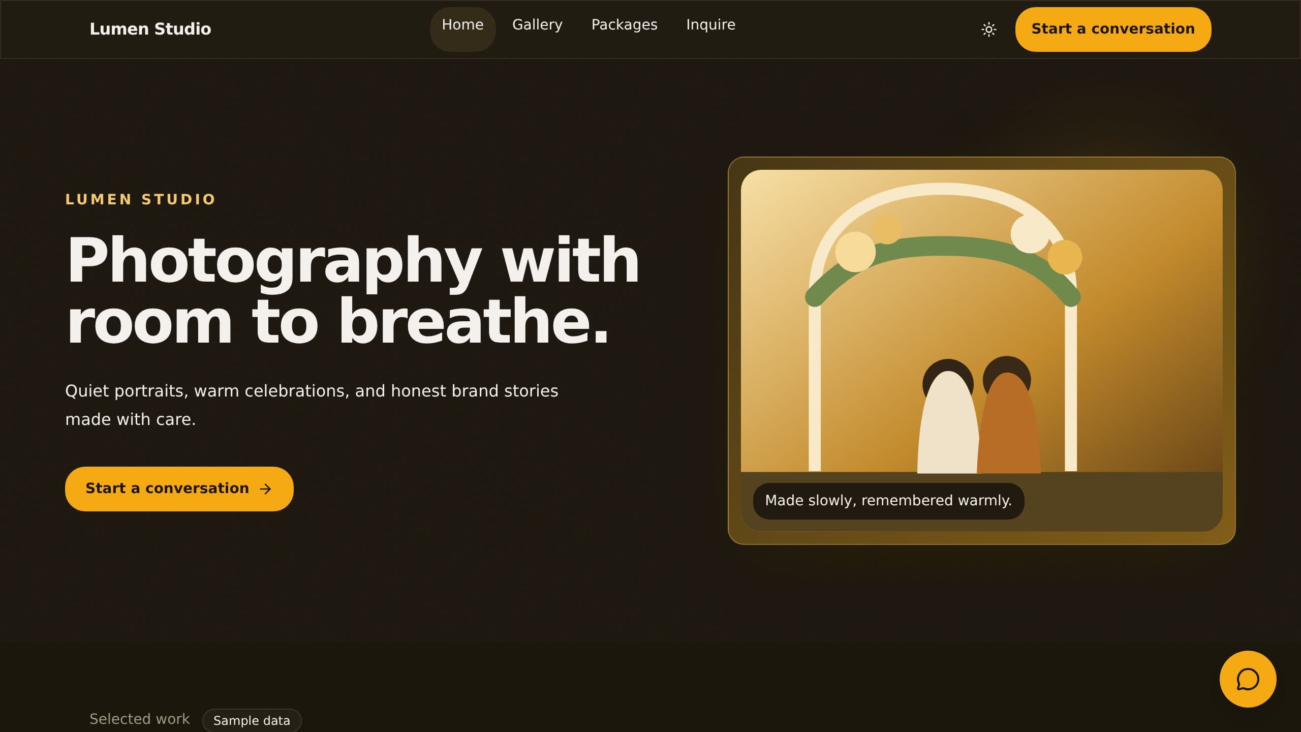The width and height of the screenshot is (1301, 732).
Task: Navigate to Packages
Action: coord(624,25)
